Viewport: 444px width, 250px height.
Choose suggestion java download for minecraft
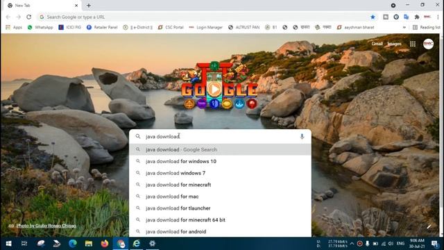click(220, 185)
